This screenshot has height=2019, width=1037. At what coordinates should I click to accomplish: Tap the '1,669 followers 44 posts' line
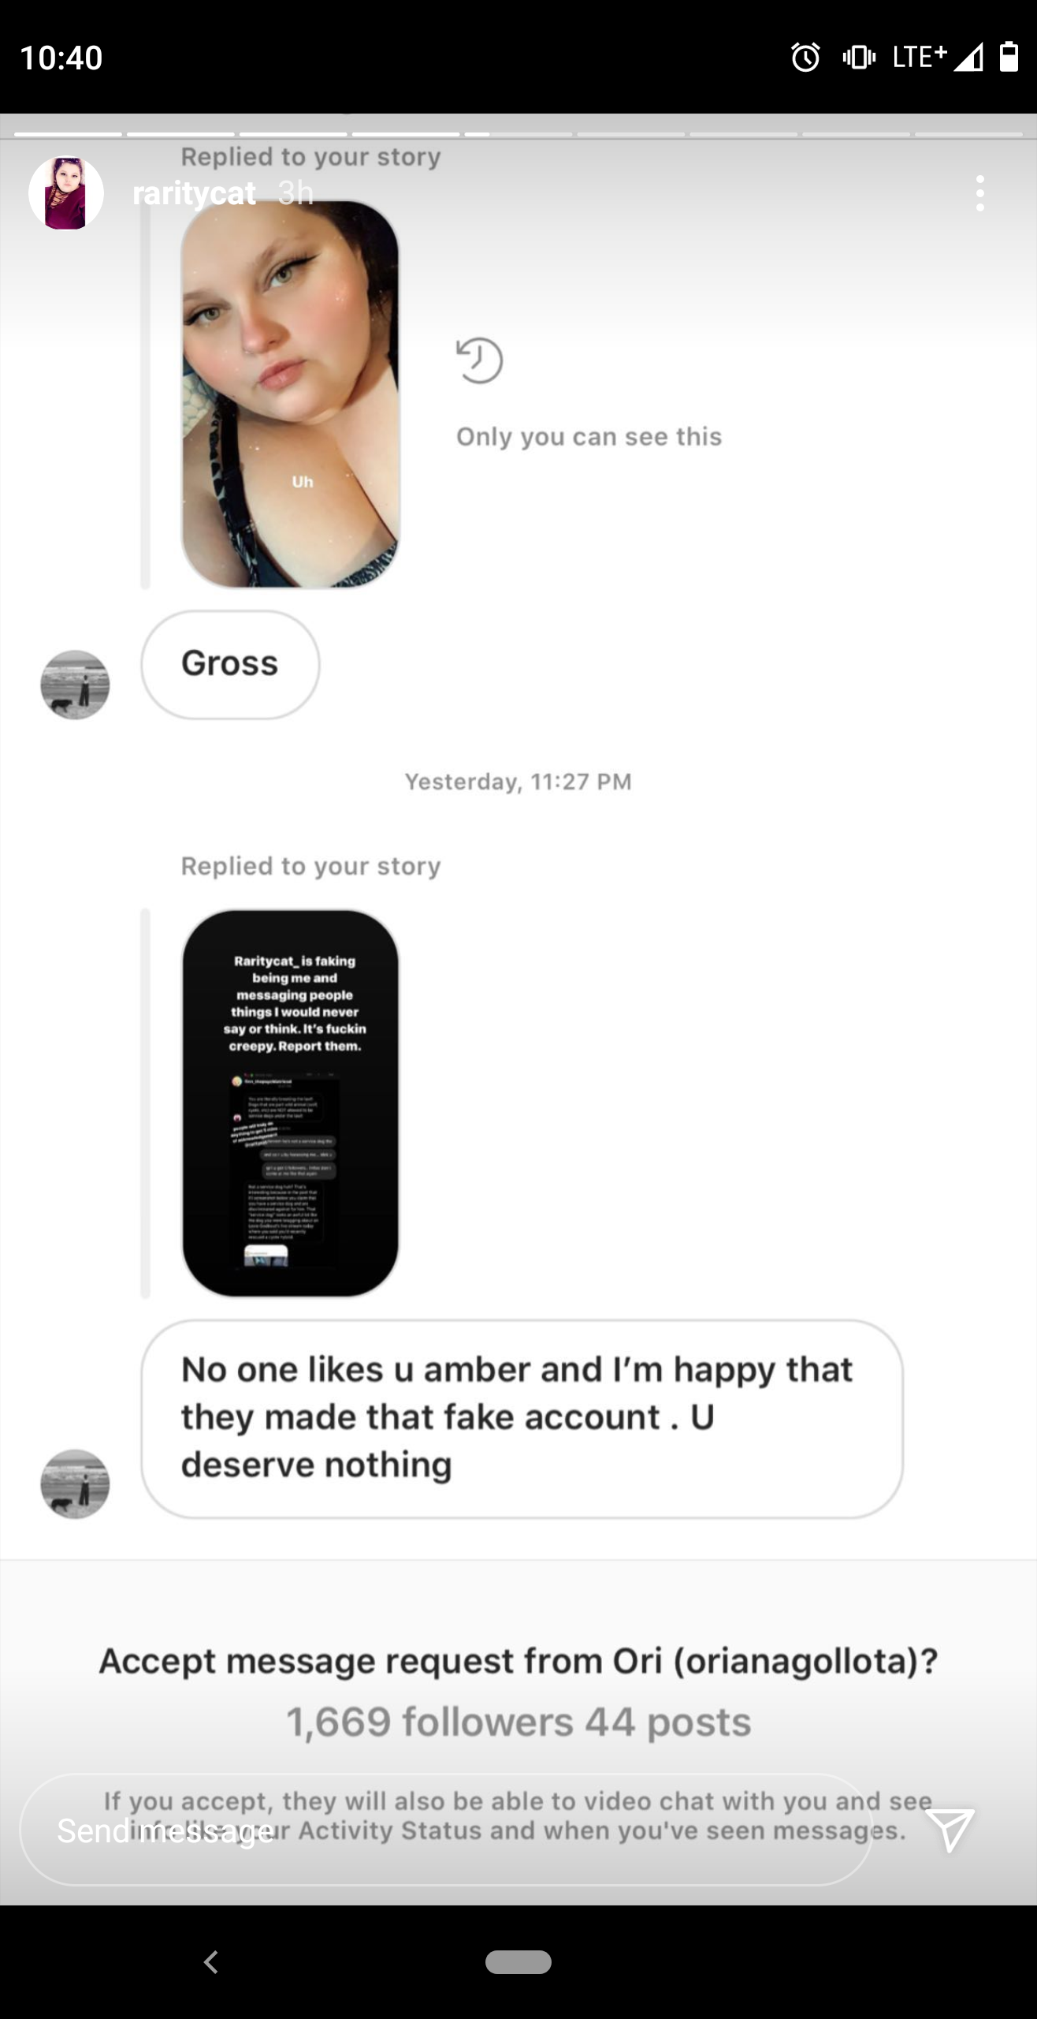click(518, 1722)
